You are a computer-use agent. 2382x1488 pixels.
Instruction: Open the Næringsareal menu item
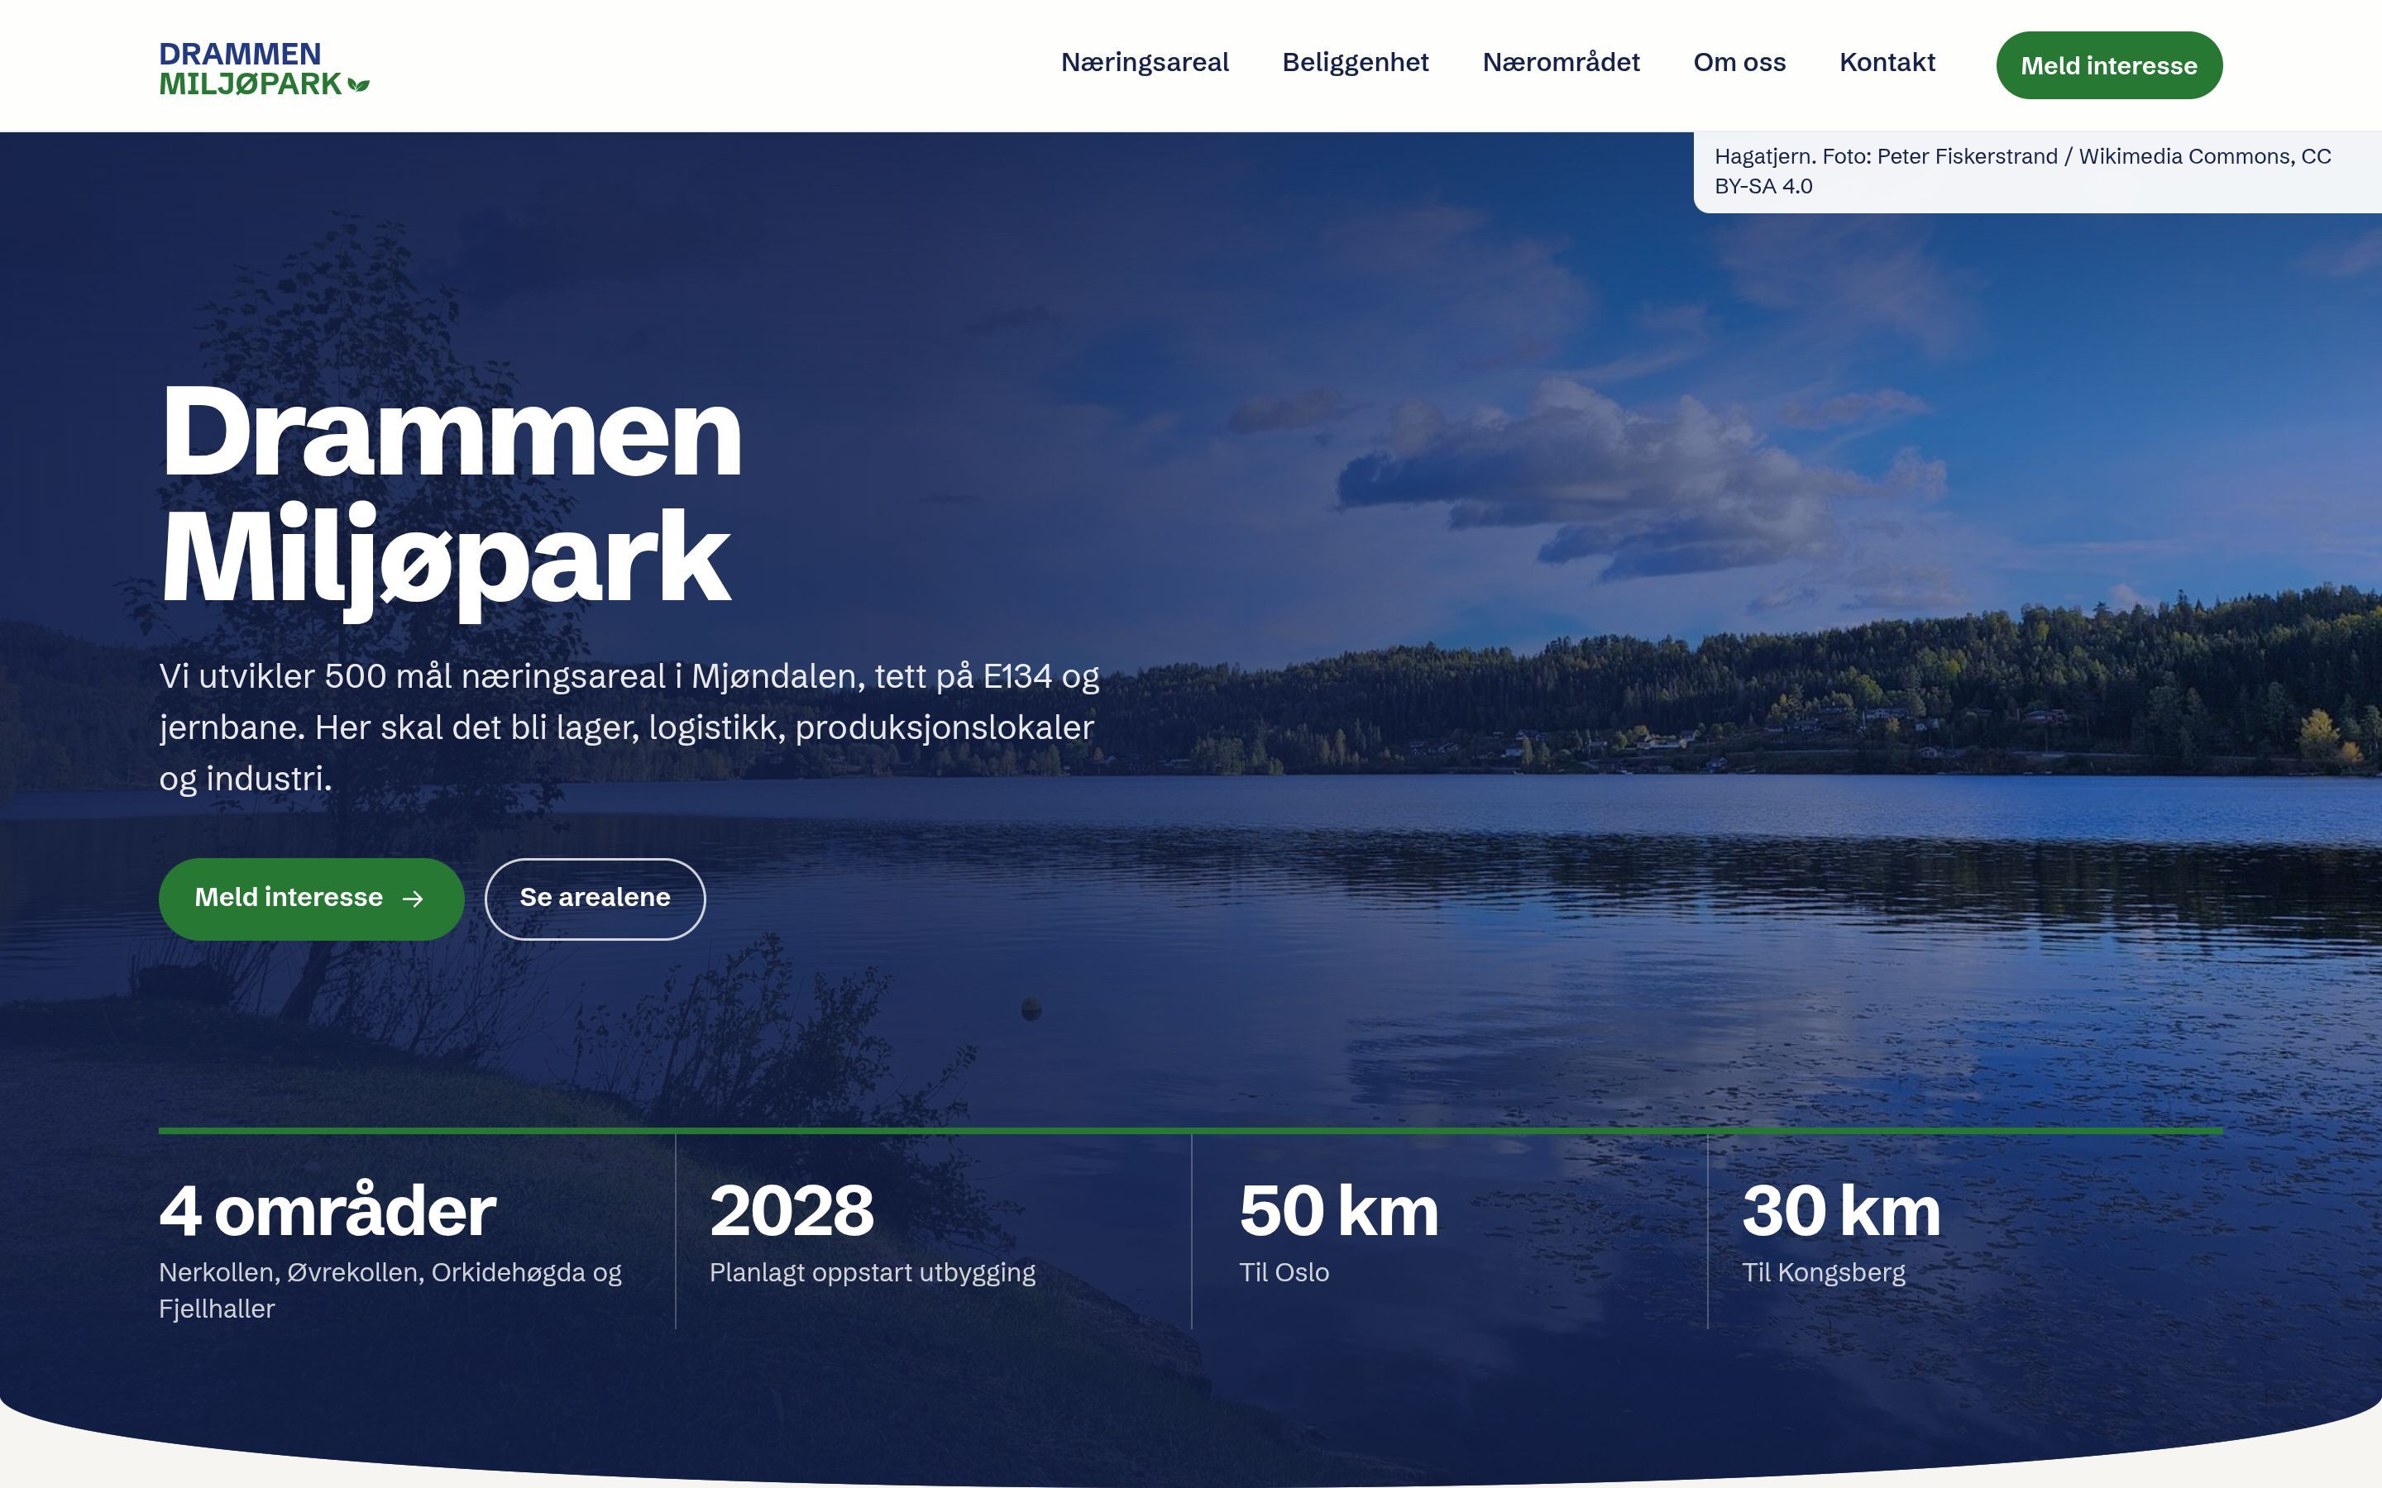point(1145,62)
